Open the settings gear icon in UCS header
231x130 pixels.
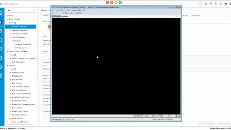[226, 4]
